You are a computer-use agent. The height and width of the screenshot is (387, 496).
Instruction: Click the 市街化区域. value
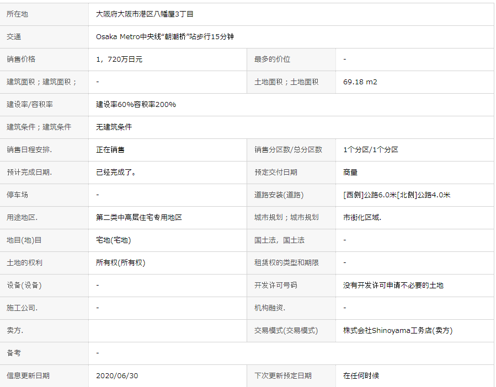362,218
